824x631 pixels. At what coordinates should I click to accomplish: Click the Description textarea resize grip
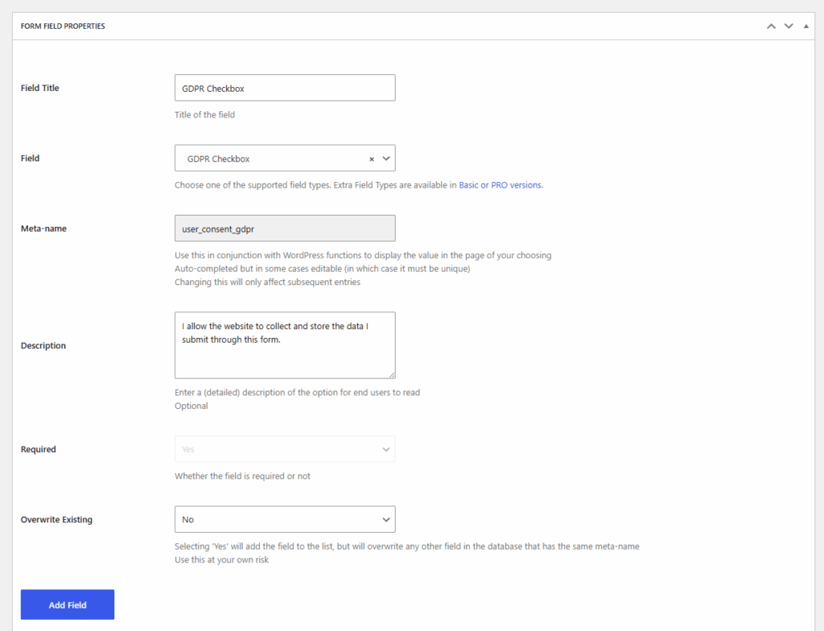point(392,375)
